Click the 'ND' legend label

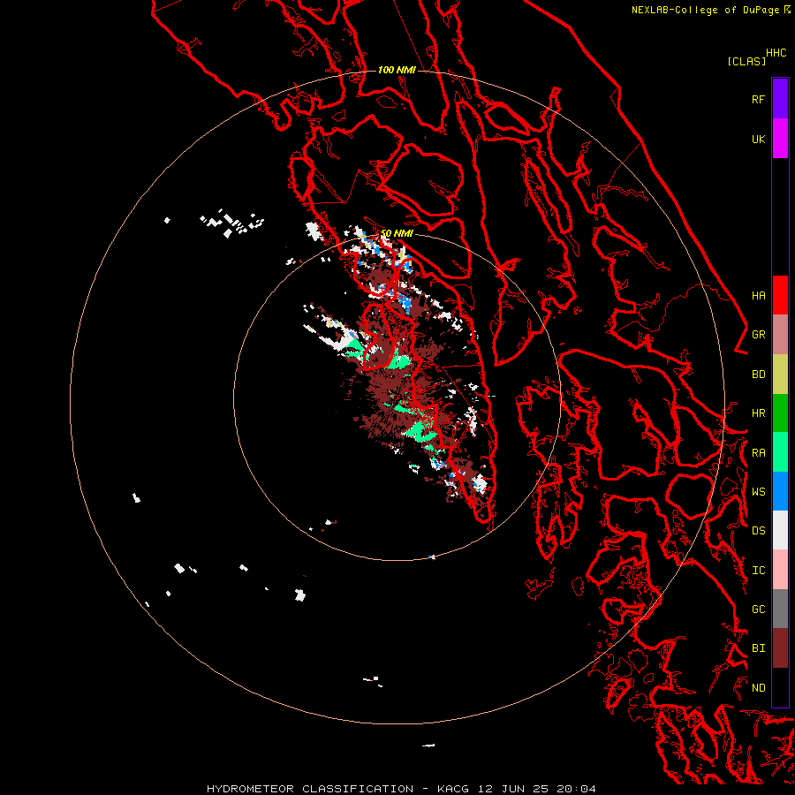pos(758,688)
